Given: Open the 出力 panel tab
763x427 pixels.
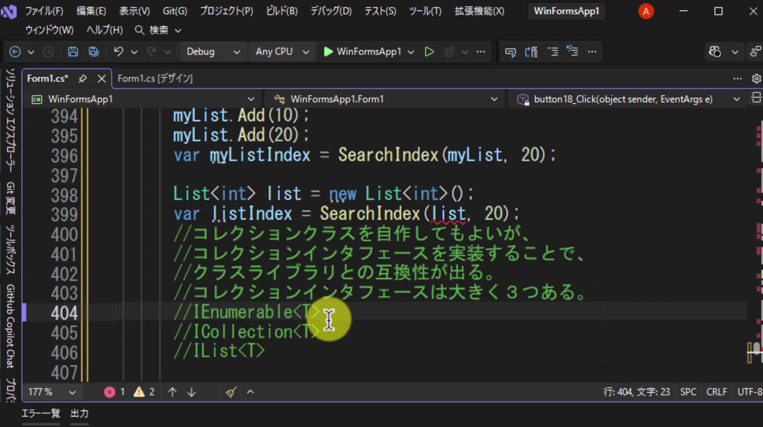Looking at the screenshot, I should [79, 414].
